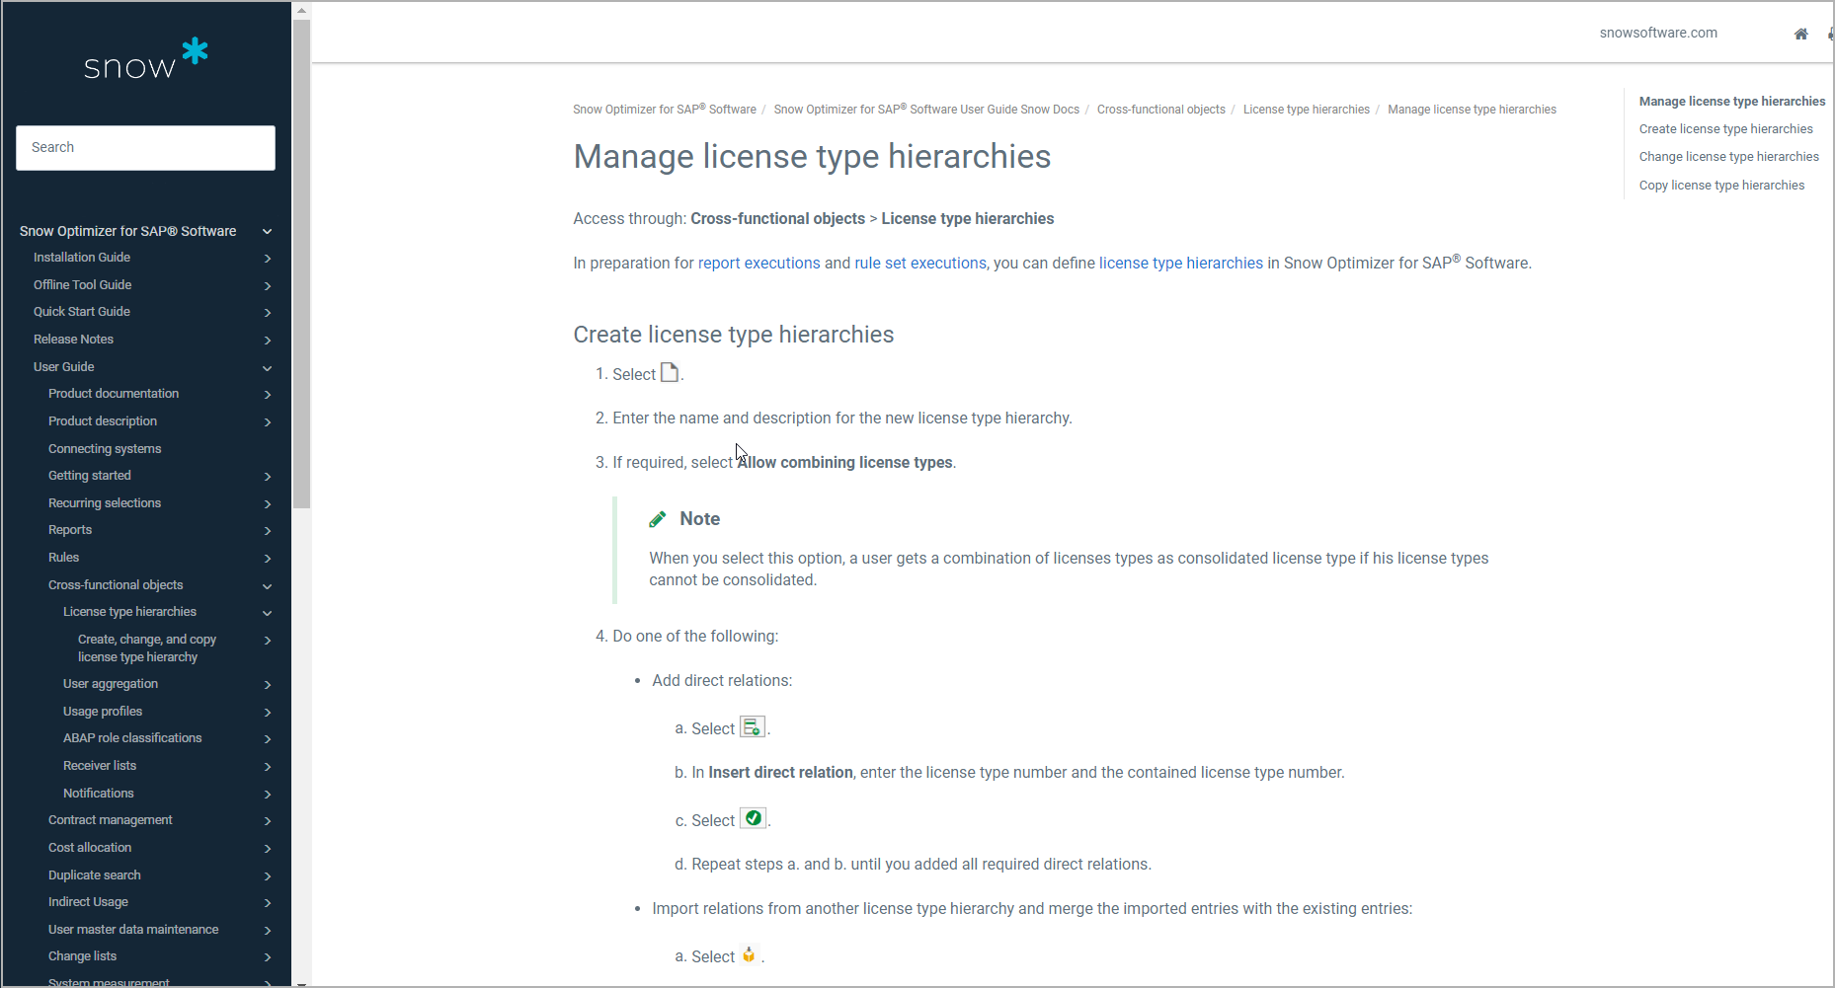Open snowsoftware.com link in header

coord(1658,33)
